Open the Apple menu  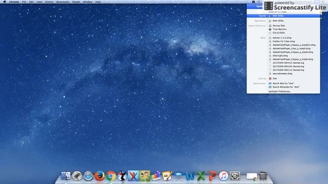(5, 2)
